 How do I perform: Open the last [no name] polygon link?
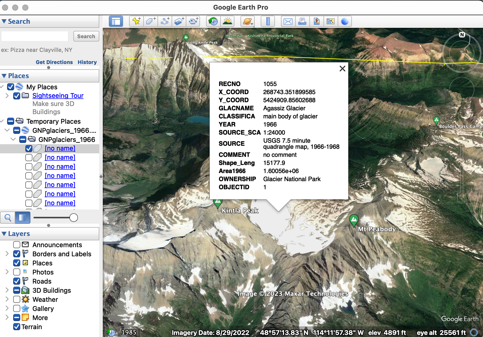click(60, 203)
